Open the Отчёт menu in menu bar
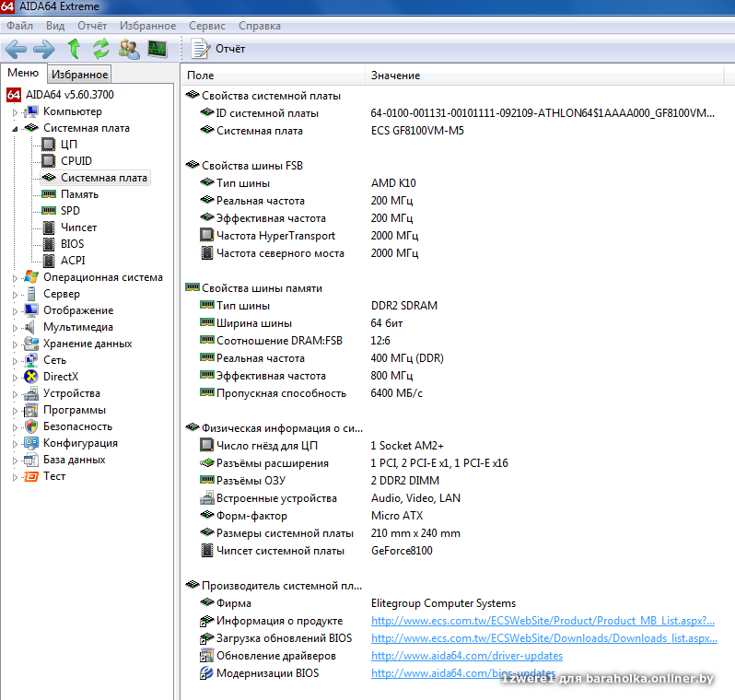This screenshot has height=700, width=735. (92, 26)
